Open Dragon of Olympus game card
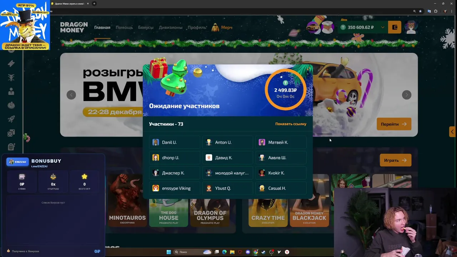The height and width of the screenshot is (257, 457). click(210, 213)
